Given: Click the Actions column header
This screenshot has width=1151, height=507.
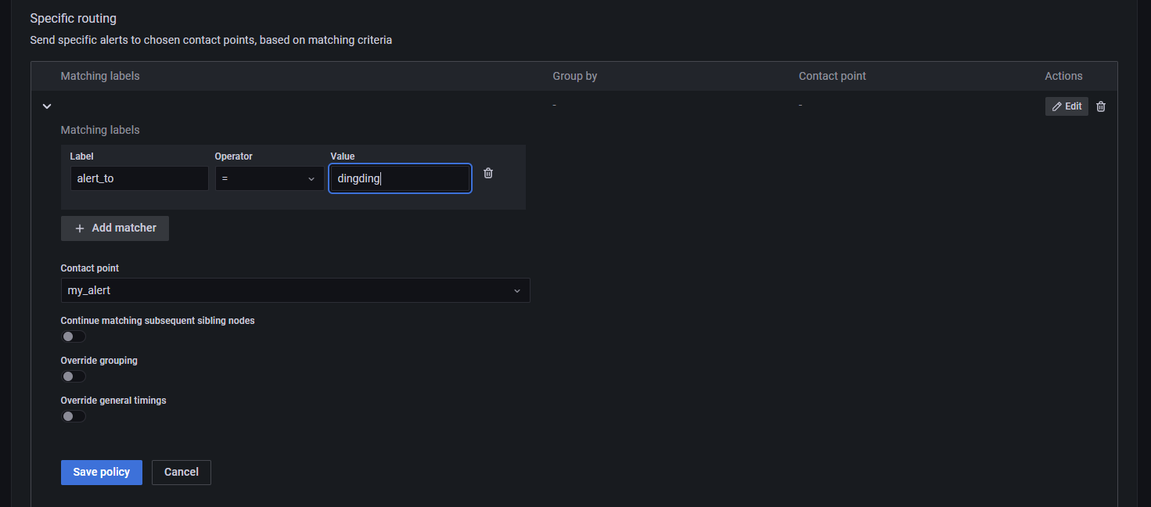Looking at the screenshot, I should pos(1063,76).
